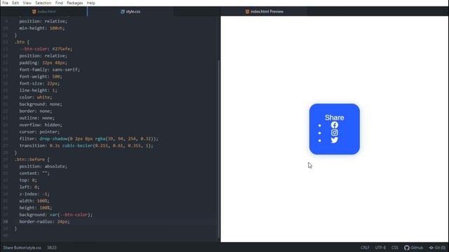Click the CRLF line ending selector
Viewport: 449px width, 252px height.
click(365, 248)
